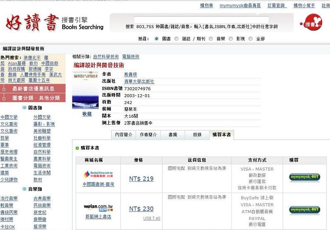Open the author 斯傳根 link
Image resolution: width=330 pixels, height=230 pixels.
131,74
